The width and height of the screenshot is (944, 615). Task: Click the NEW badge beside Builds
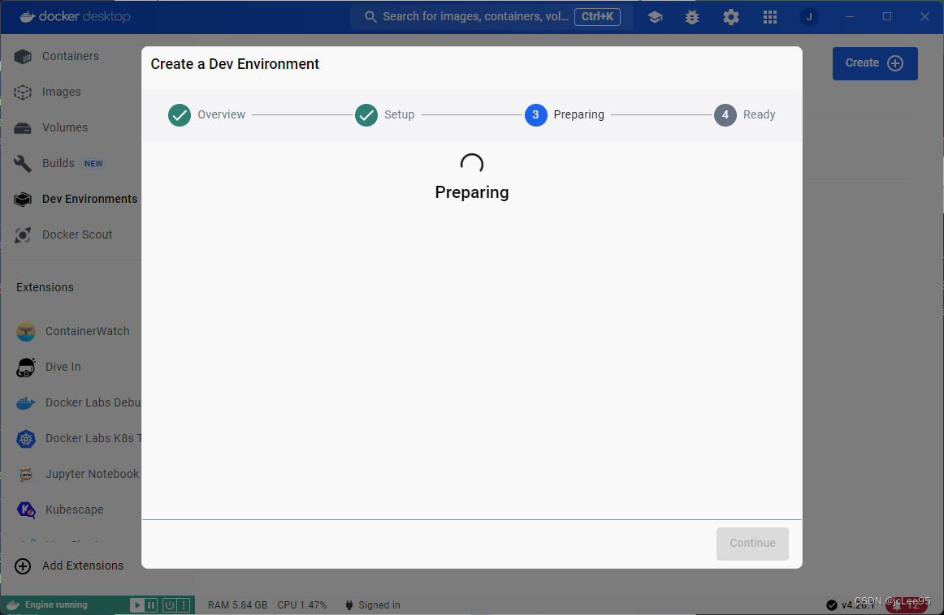[x=93, y=164]
